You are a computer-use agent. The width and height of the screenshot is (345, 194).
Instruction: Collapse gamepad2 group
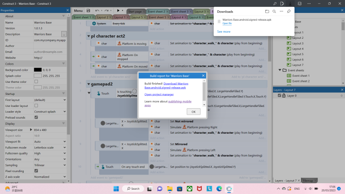click(x=88, y=84)
